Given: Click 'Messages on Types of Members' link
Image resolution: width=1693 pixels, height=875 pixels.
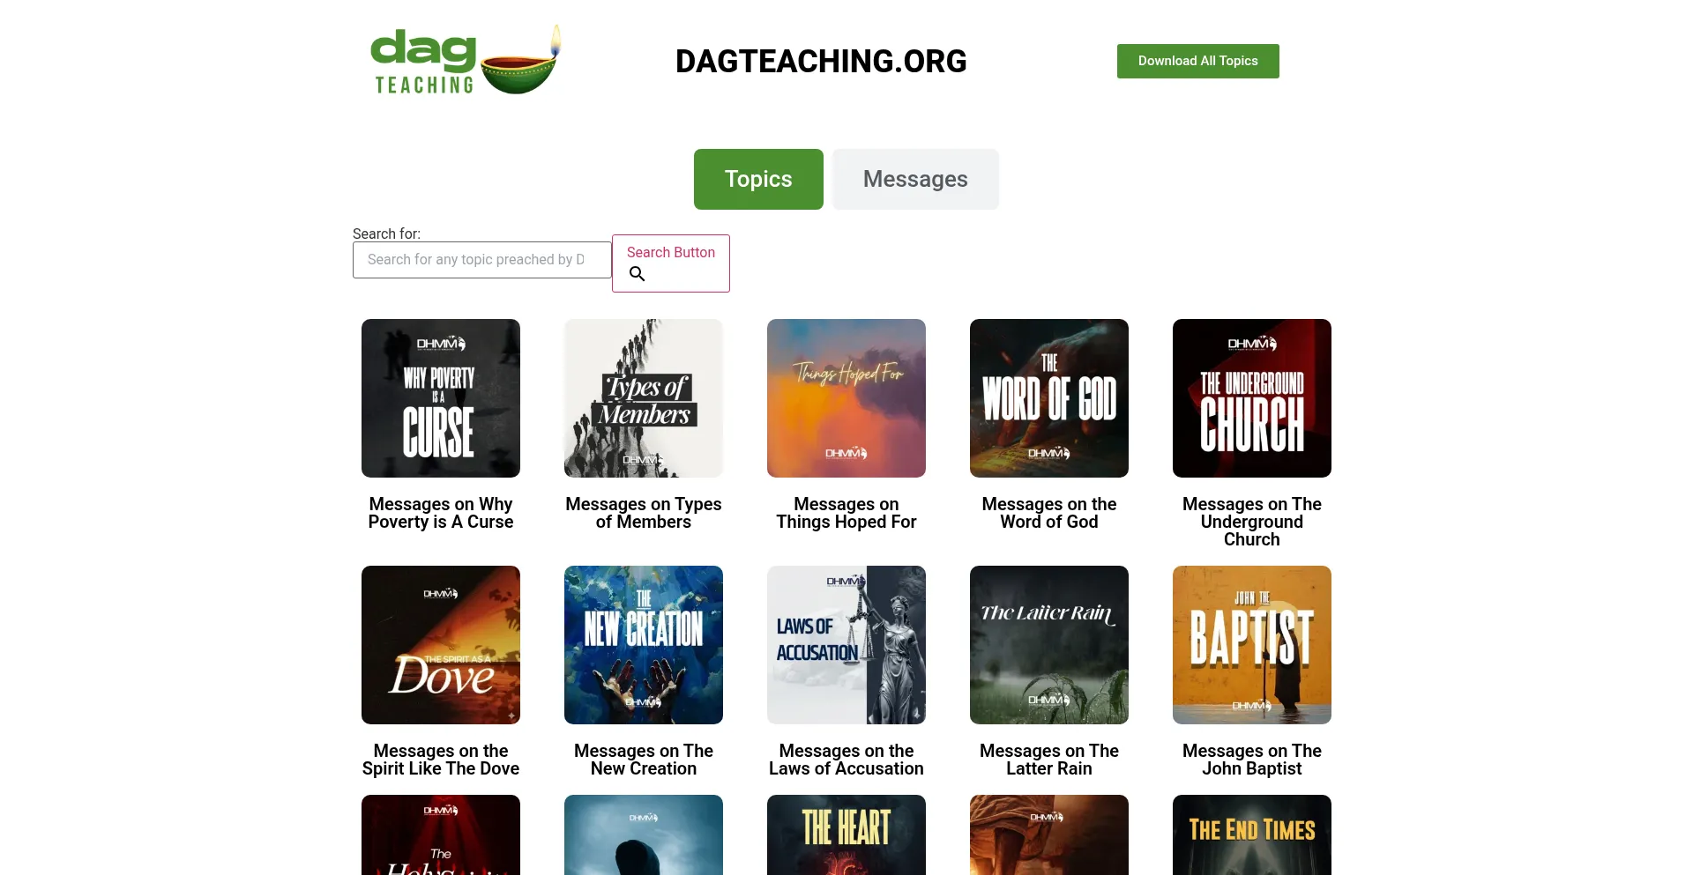Looking at the screenshot, I should coord(644,513).
